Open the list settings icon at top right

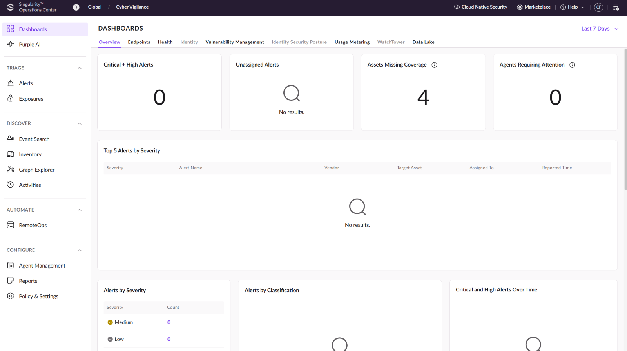616,7
